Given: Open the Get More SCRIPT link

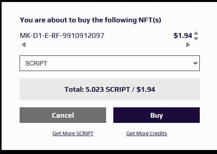Looking at the screenshot, I should pyautogui.click(x=73, y=134).
